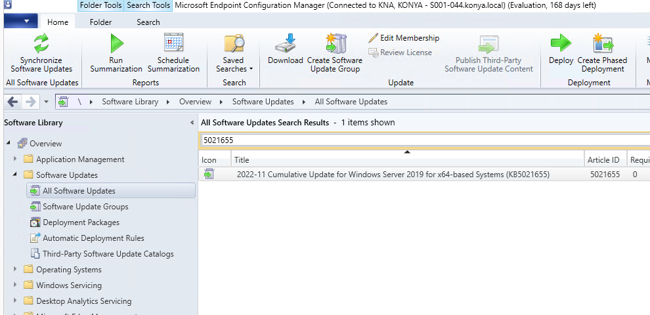Click Article ID cell 5021655
The width and height of the screenshot is (650, 315).
[605, 175]
